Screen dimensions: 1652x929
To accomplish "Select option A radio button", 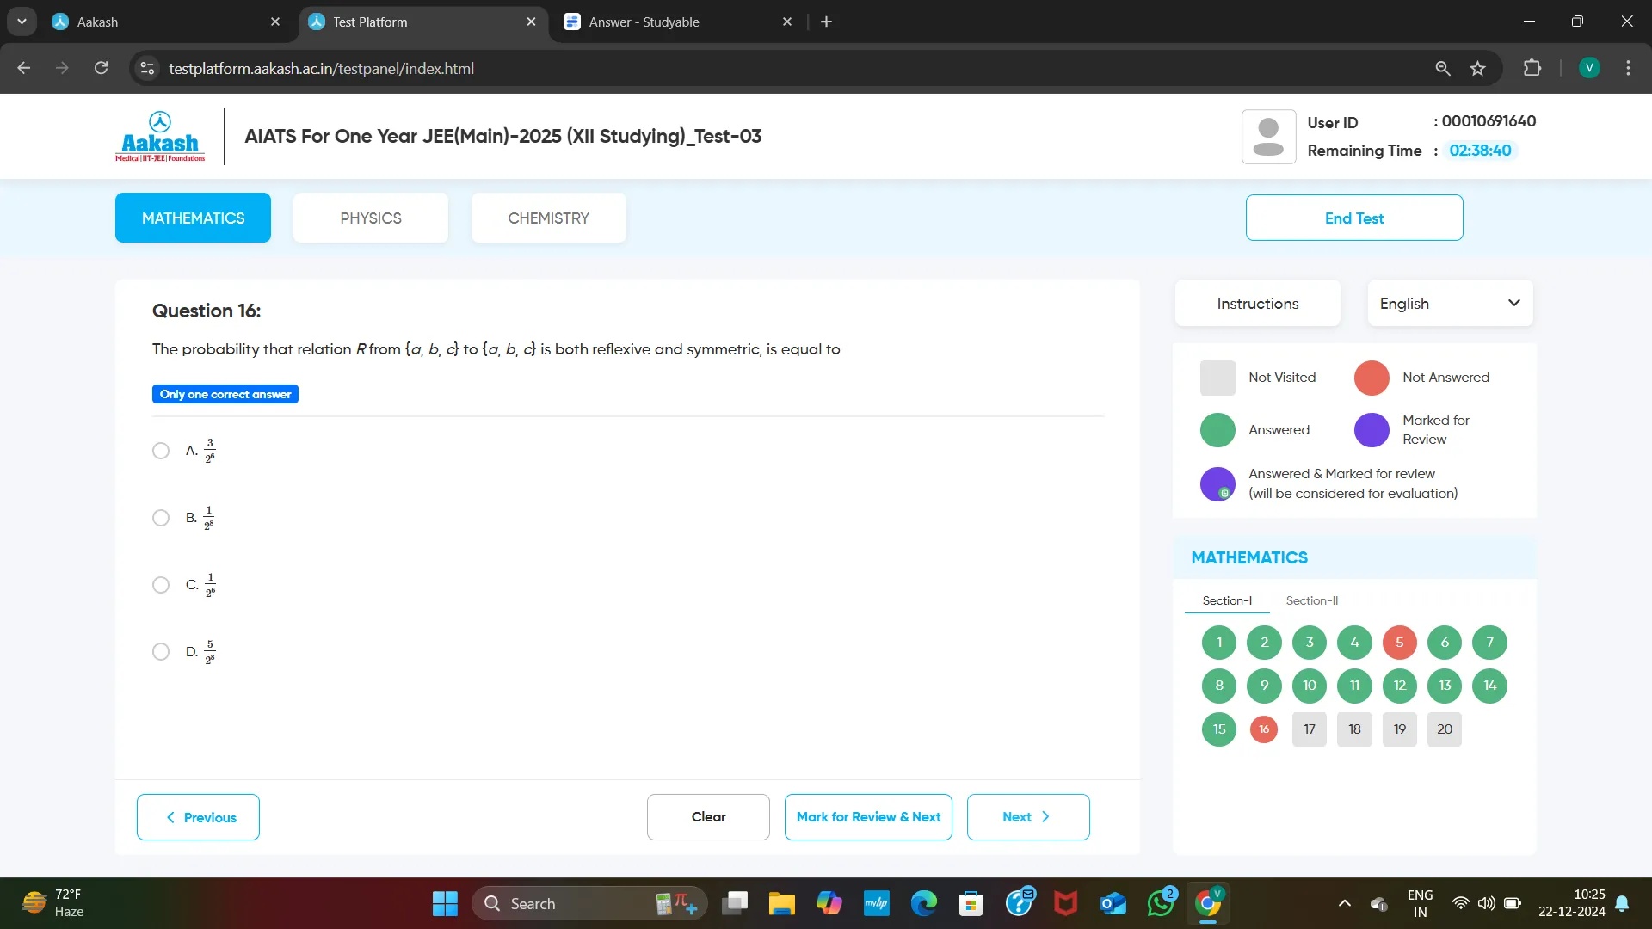I will tap(161, 451).
